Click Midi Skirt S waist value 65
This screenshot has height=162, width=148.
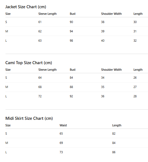pyautogui.click(x=61, y=133)
